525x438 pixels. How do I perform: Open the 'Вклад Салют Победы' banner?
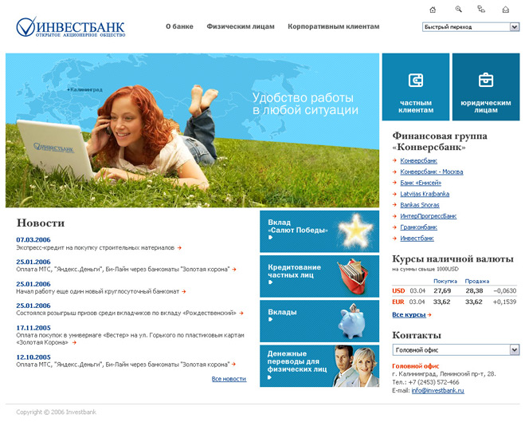(x=319, y=231)
